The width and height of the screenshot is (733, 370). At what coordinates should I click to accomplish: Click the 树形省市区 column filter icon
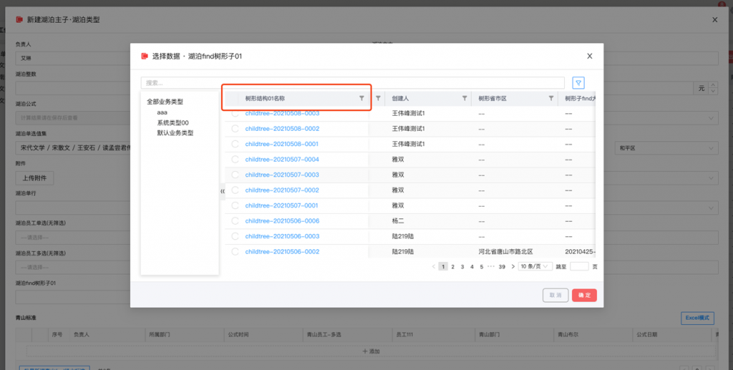550,99
